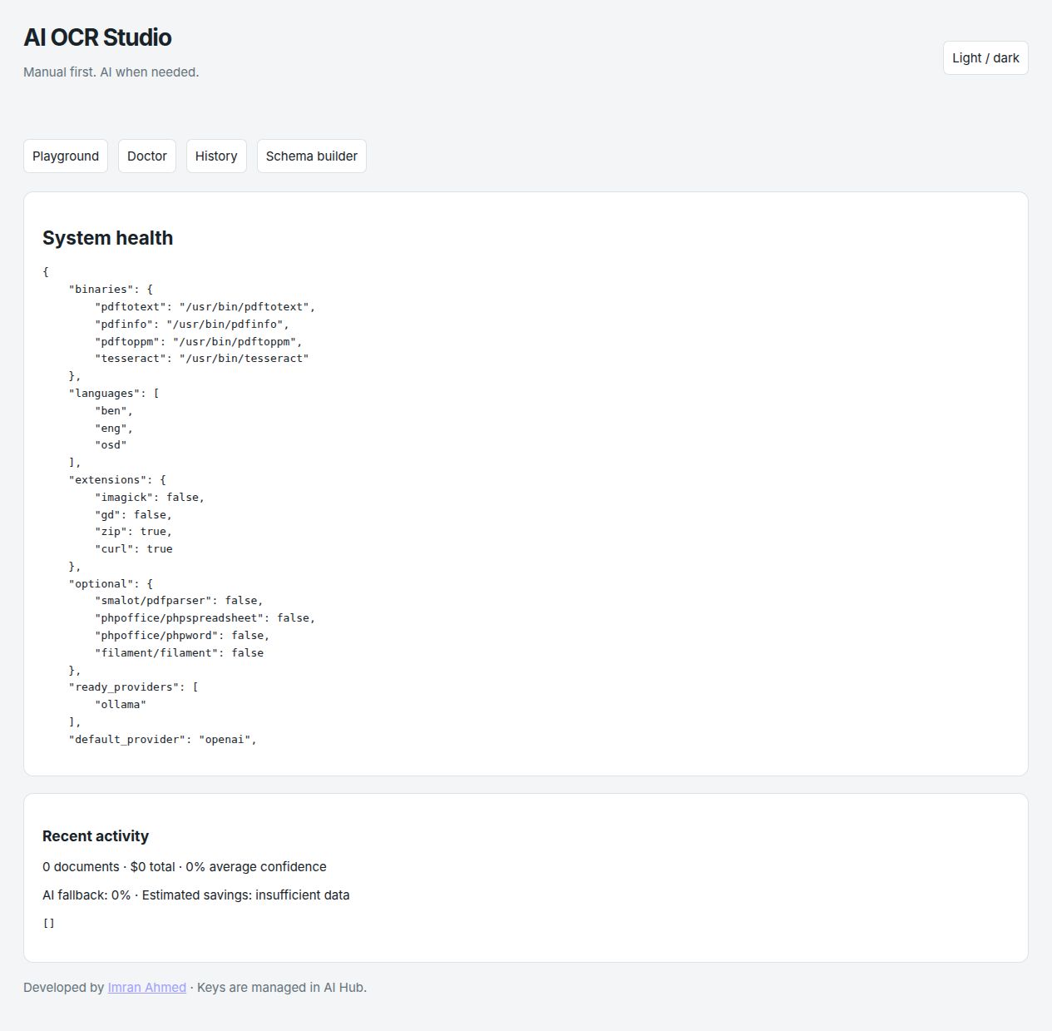Toggle the Light / dark theme button
The height and width of the screenshot is (1031, 1052).
(x=985, y=58)
